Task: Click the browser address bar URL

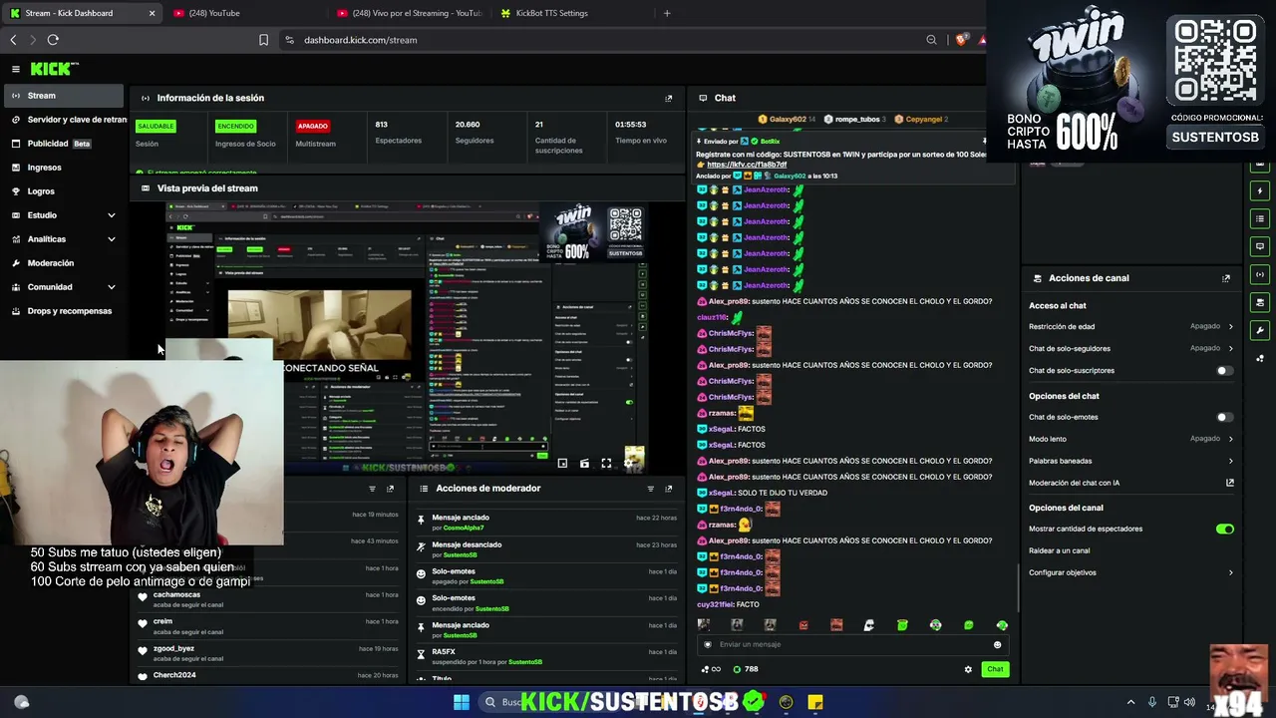Action: 361,40
